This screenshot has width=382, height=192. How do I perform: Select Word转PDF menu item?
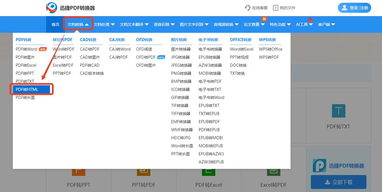pyautogui.click(x=63, y=49)
